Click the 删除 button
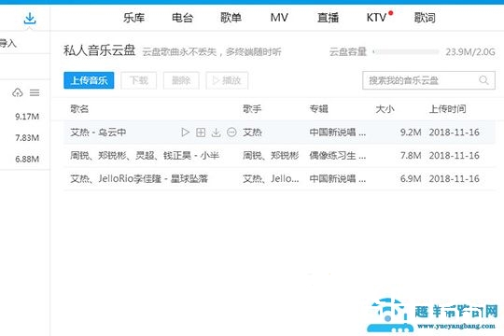Screen dimensions: 504x336 pos(181,80)
